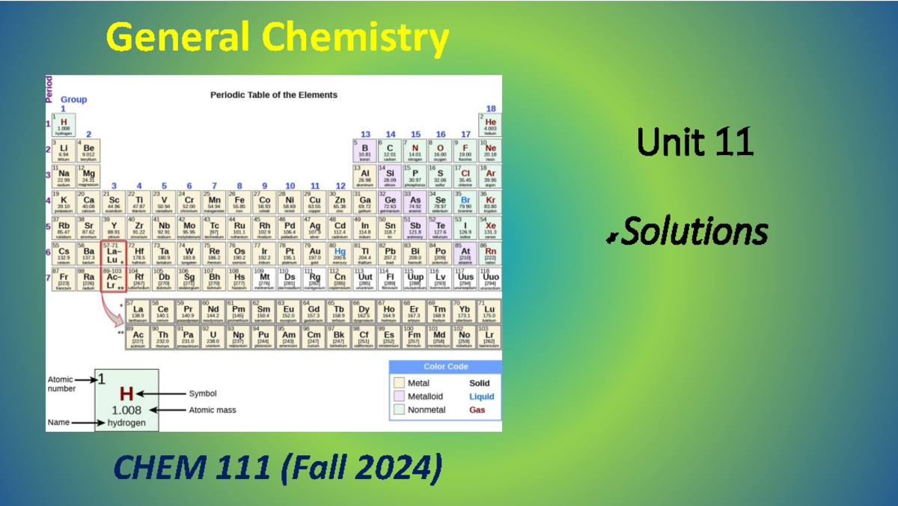Expand the Ac-Lr actinide placeholder cell
The height and width of the screenshot is (506, 898).
click(x=112, y=278)
